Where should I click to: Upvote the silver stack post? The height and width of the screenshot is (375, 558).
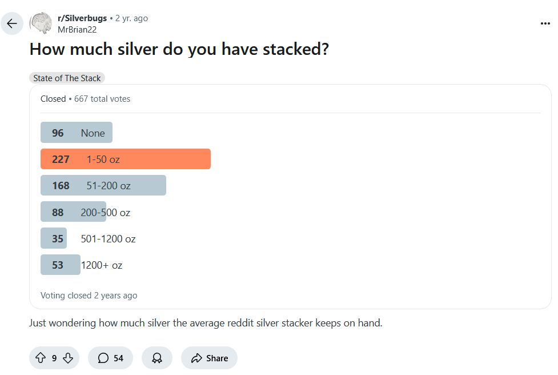coord(41,358)
